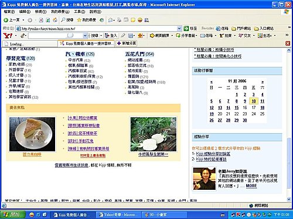The height and width of the screenshot is (219, 293).
Task: Open Favorites star icon
Action: 79,20
